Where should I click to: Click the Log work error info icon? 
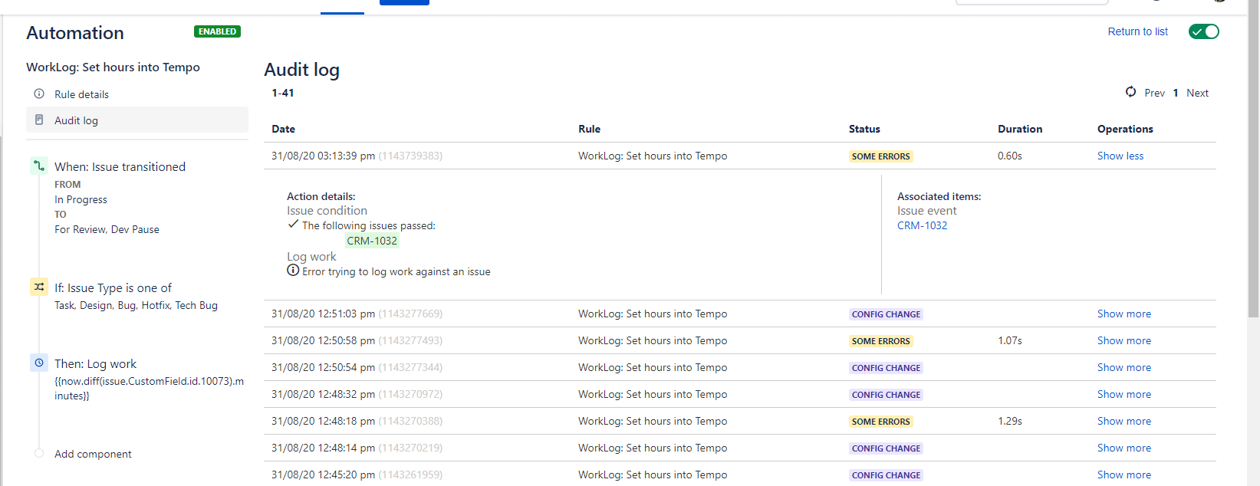pos(293,271)
